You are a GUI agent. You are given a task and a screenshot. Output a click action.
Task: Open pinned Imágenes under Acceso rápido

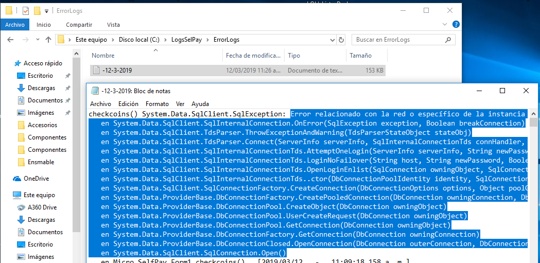41,113
